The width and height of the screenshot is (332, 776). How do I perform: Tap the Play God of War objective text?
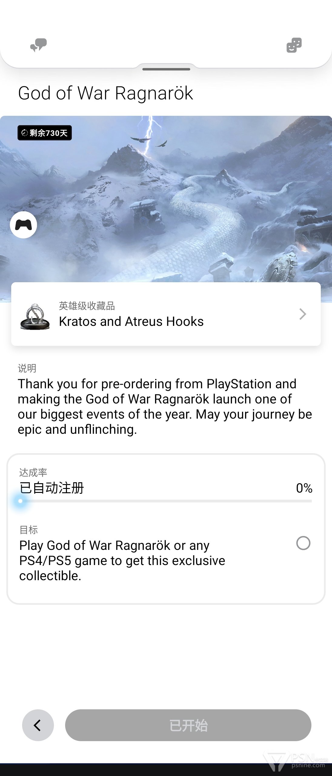coord(122,560)
